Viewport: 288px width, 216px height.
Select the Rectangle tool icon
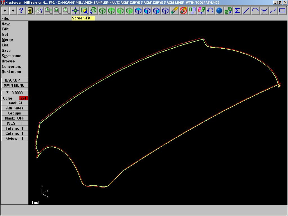coord(282,11)
